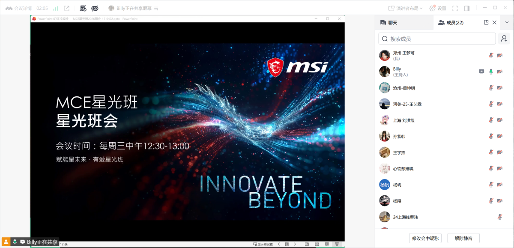Select the 成员(22) members tab
The height and width of the screenshot is (248, 514).
coord(451,22)
